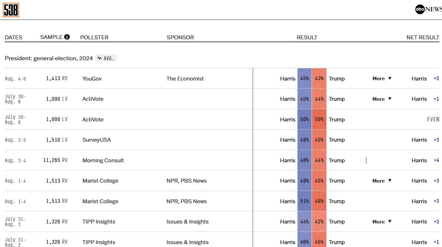
Task: Open the 538 logo home link
Action: point(11,10)
